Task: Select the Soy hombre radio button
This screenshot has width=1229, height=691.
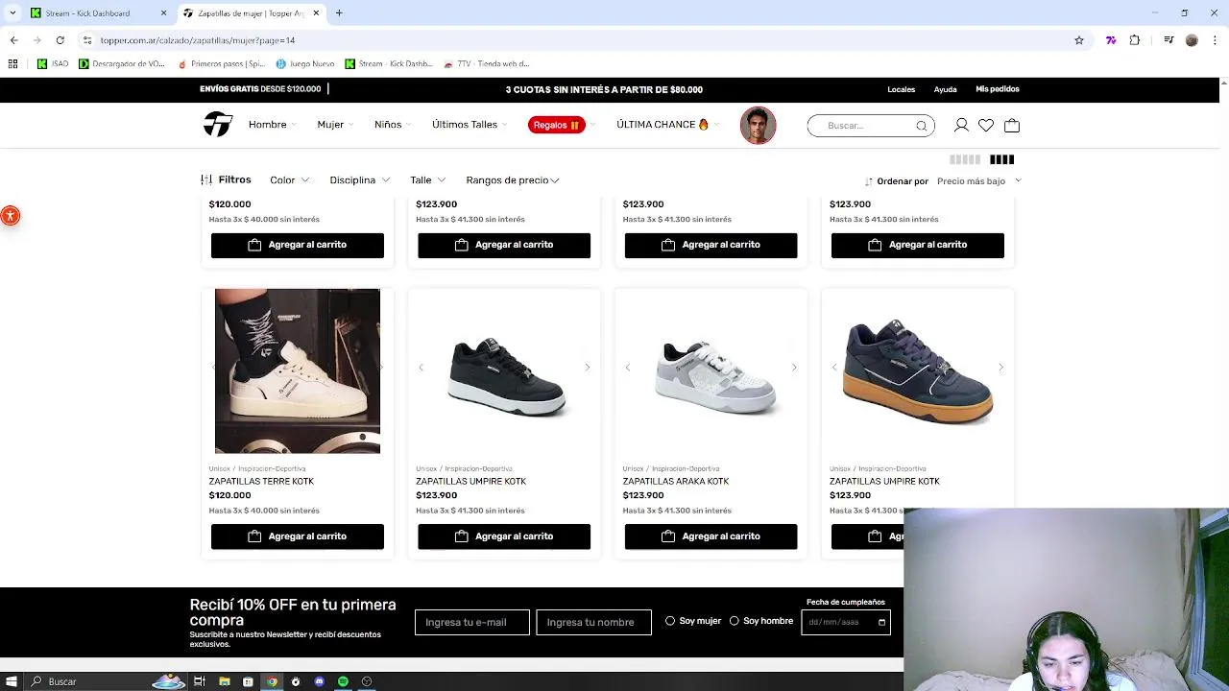Action: pos(735,621)
